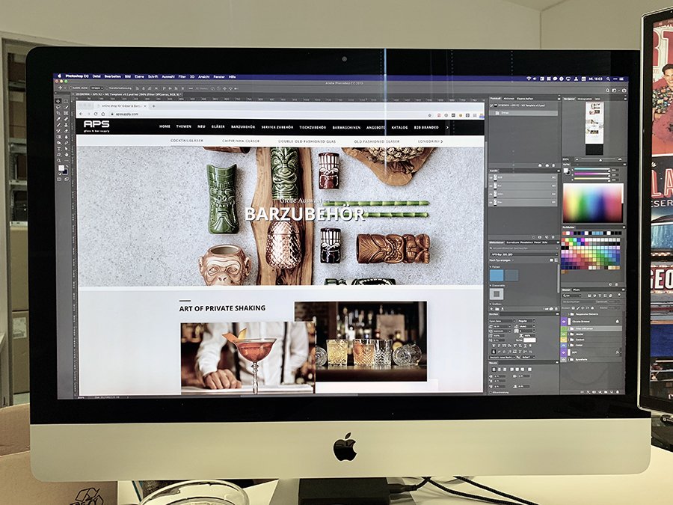Click the COCKTAILGLÄSER category link
This screenshot has width=673, height=505.
[x=187, y=141]
